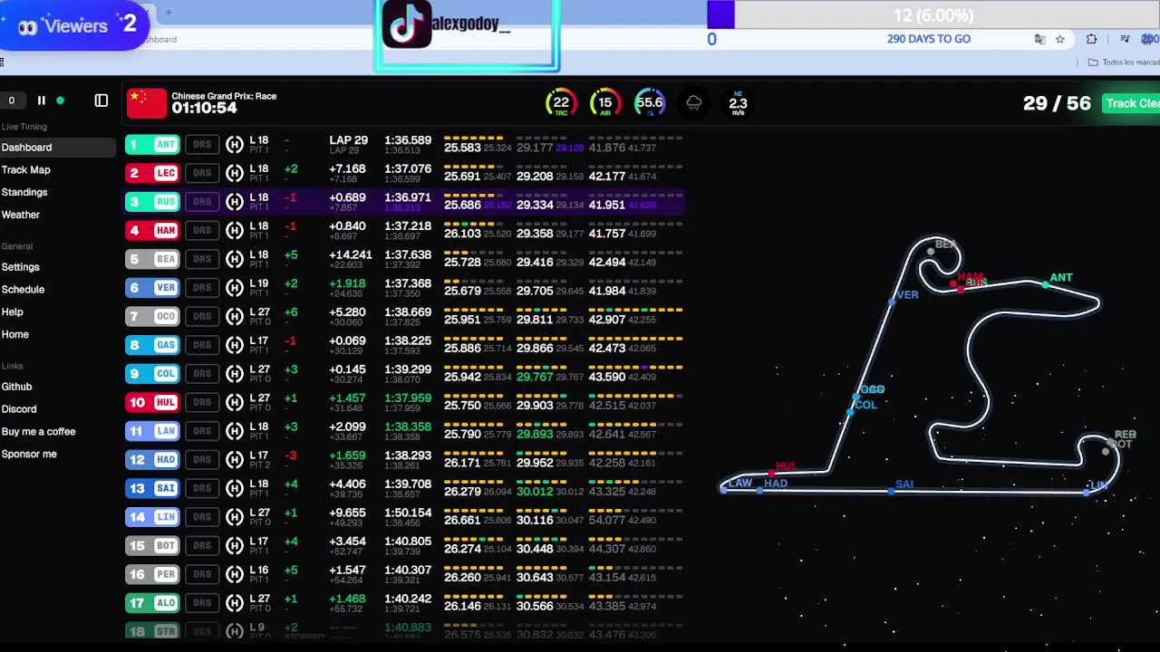Viewport: 1160px width, 652px height.
Task: Click the hard tyre icon in ANT's row
Action: (x=235, y=144)
